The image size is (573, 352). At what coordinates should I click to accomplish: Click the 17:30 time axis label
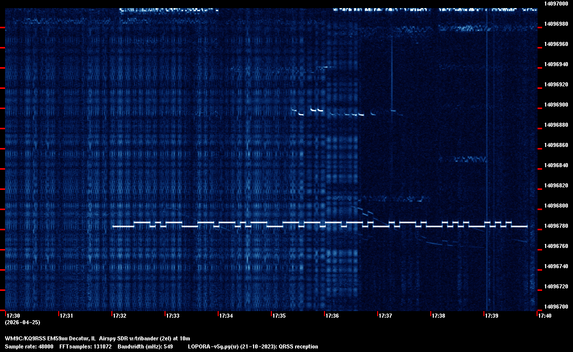[x=13, y=316]
